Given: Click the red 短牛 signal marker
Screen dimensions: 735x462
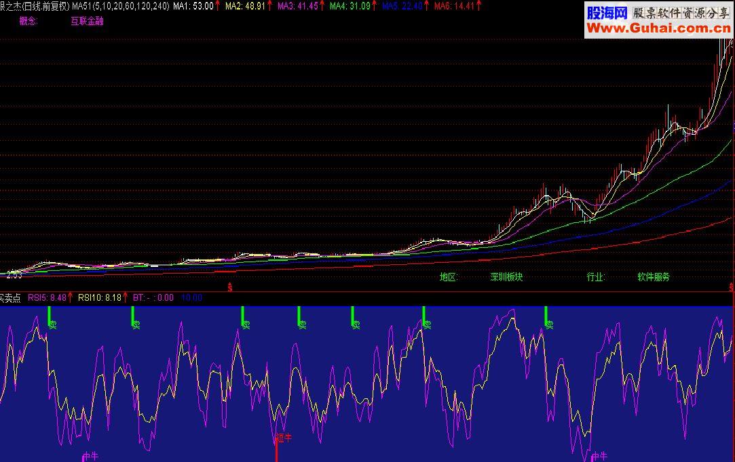Looking at the screenshot, I should click(x=284, y=438).
